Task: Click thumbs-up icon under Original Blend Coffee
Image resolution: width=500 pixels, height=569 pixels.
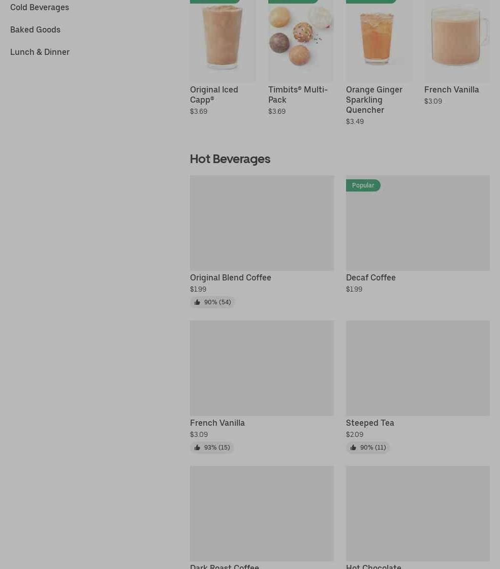Action: 197,302
